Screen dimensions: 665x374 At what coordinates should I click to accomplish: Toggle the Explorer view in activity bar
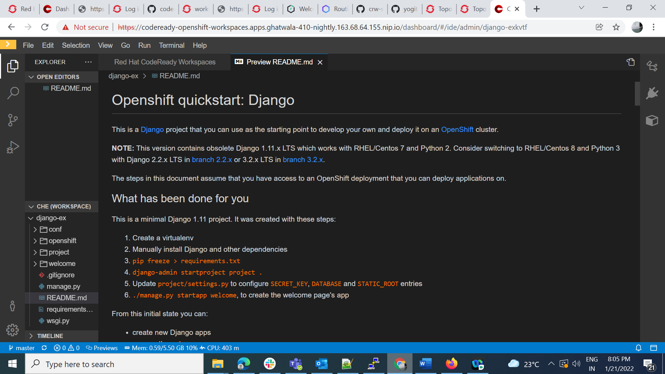click(13, 66)
